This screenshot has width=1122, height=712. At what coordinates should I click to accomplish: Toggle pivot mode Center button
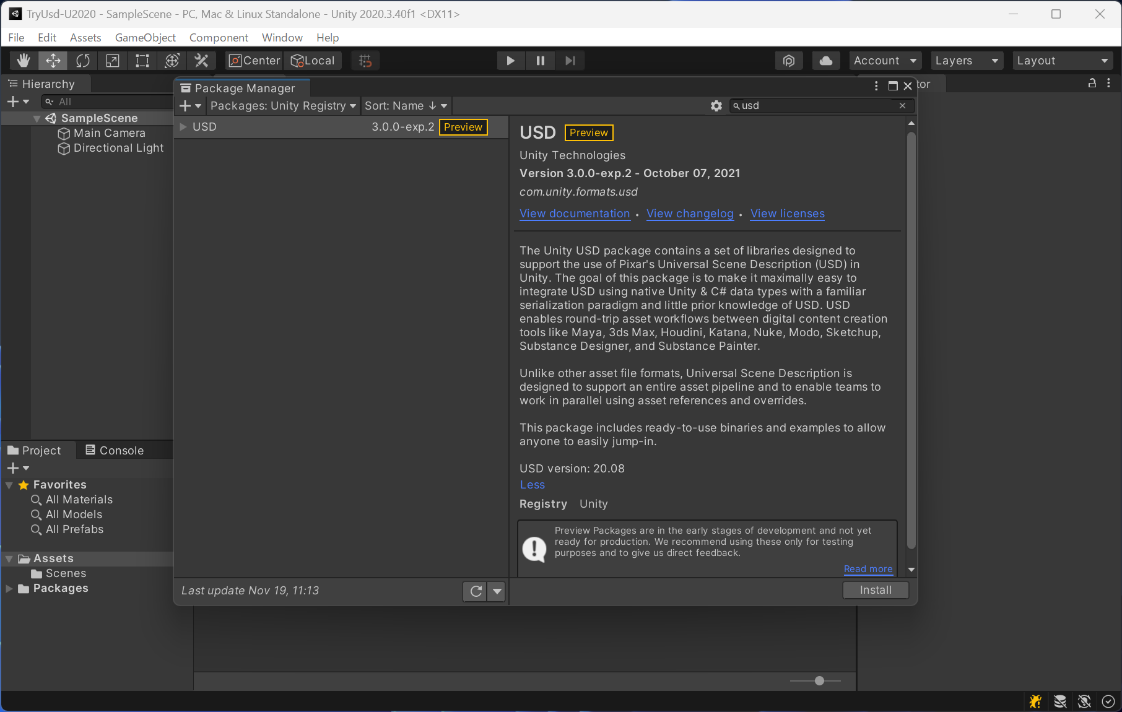(x=254, y=61)
